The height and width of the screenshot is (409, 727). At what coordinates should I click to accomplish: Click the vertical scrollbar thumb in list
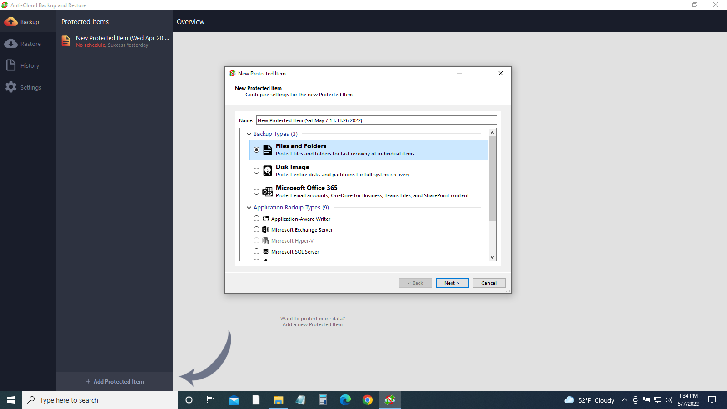click(492, 179)
